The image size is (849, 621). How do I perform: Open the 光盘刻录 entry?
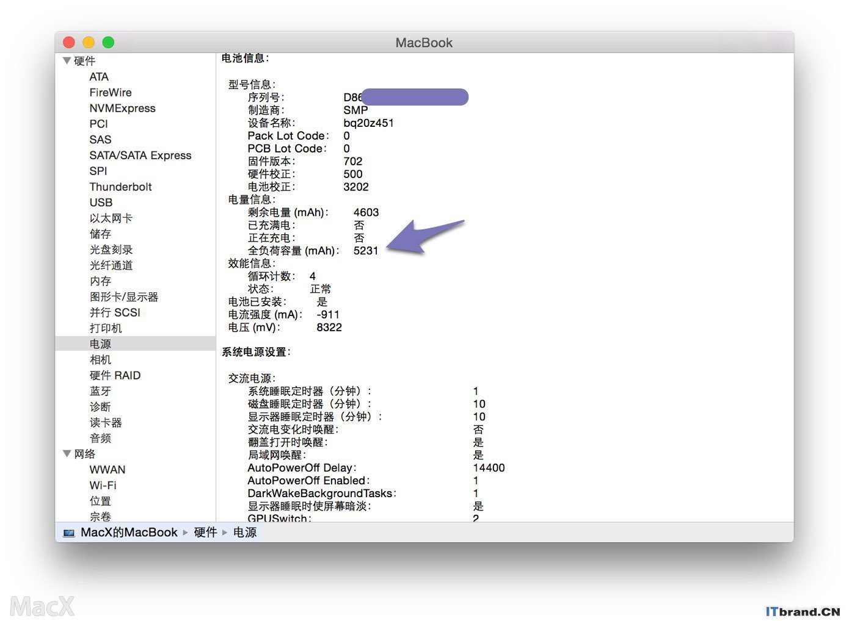click(111, 250)
